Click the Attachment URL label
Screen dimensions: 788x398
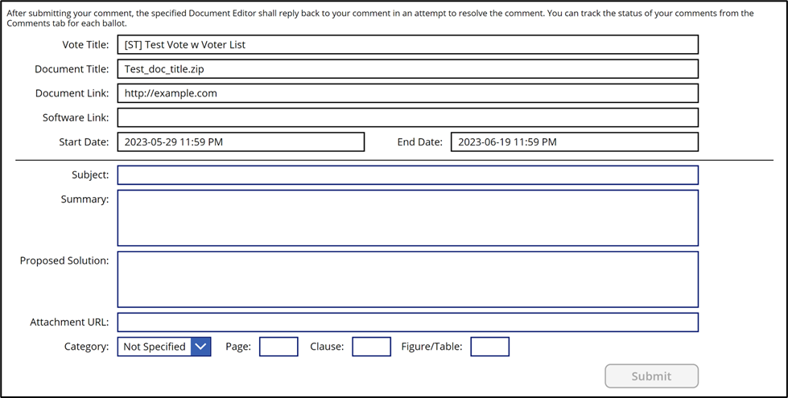click(69, 322)
